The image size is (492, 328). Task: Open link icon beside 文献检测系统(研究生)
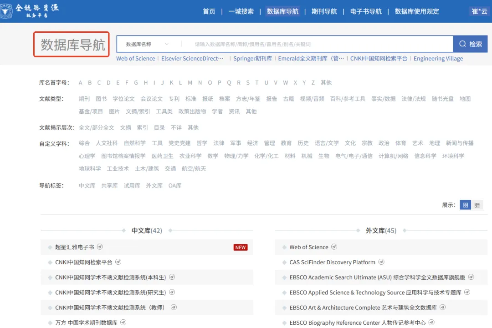point(172,292)
